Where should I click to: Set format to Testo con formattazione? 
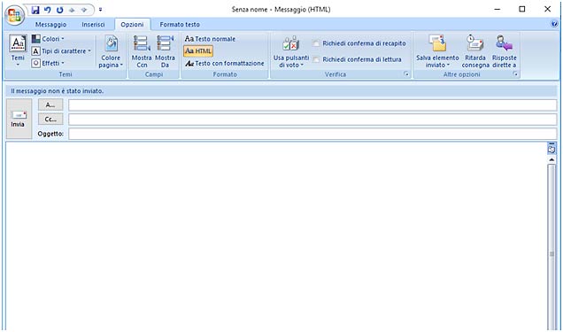pyautogui.click(x=225, y=63)
